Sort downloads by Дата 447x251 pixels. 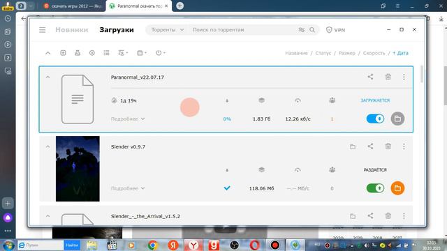click(x=400, y=53)
